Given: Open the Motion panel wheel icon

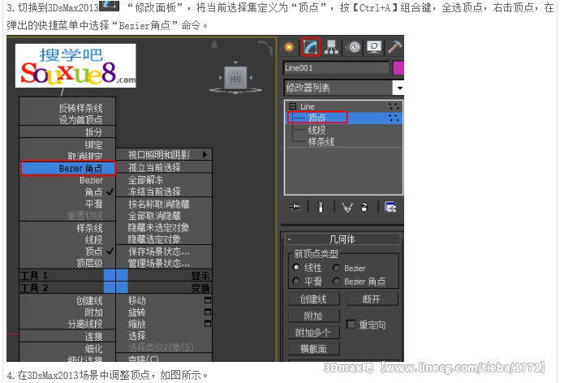Looking at the screenshot, I should 354,47.
